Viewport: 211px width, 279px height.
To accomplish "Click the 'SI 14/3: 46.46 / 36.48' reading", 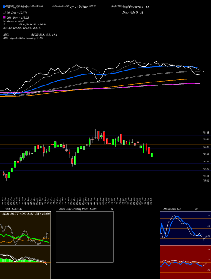I will pyautogui.click(x=33, y=25).
